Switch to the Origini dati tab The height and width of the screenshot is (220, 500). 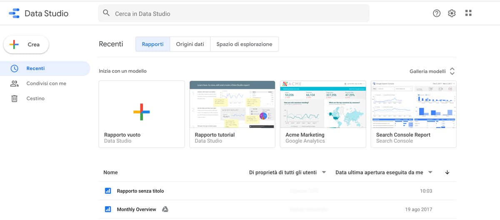pyautogui.click(x=190, y=44)
